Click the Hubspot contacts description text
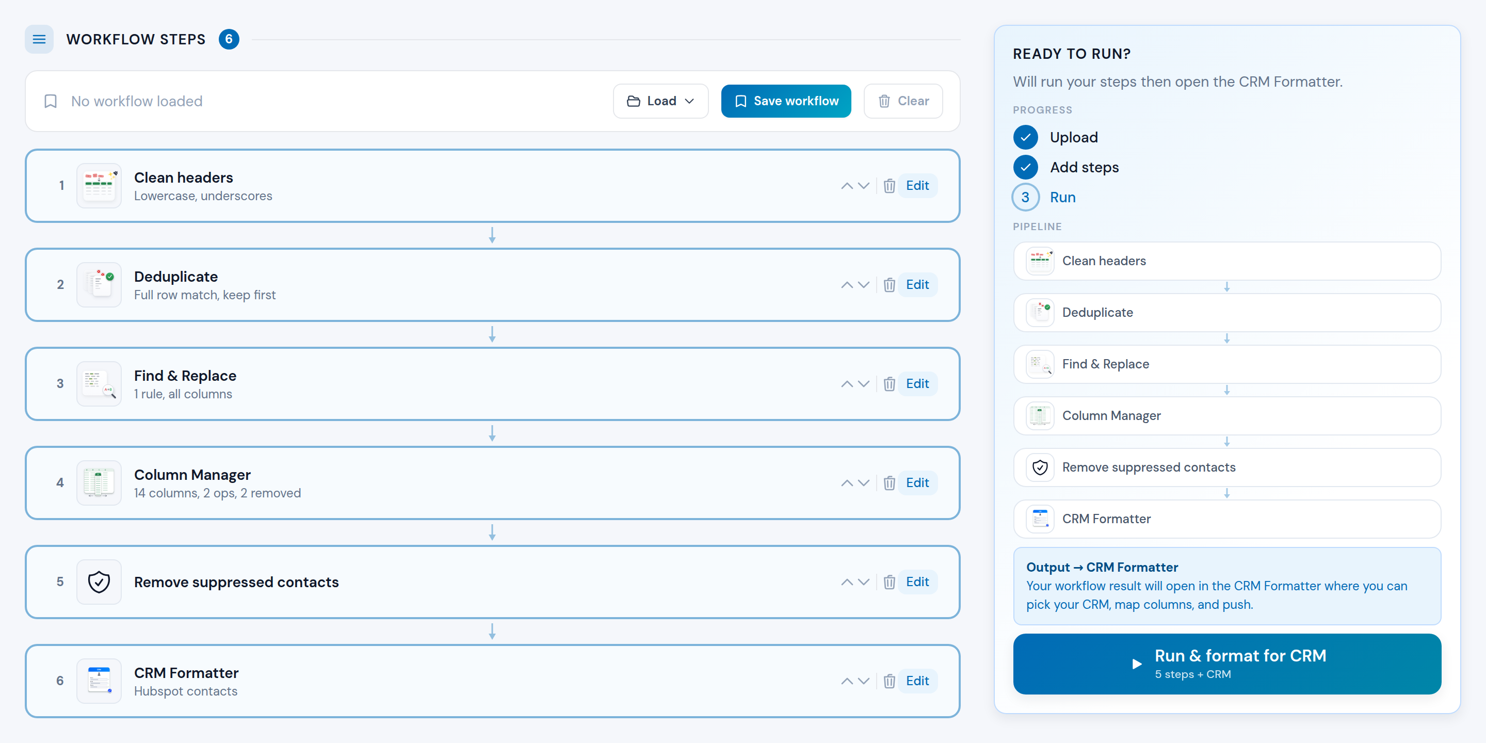The width and height of the screenshot is (1486, 743). pos(186,691)
